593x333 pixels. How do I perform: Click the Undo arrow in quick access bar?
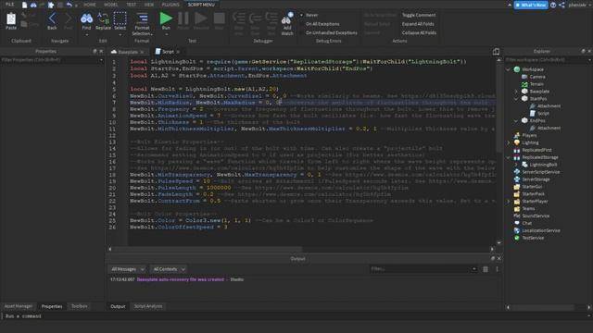click(69, 5)
